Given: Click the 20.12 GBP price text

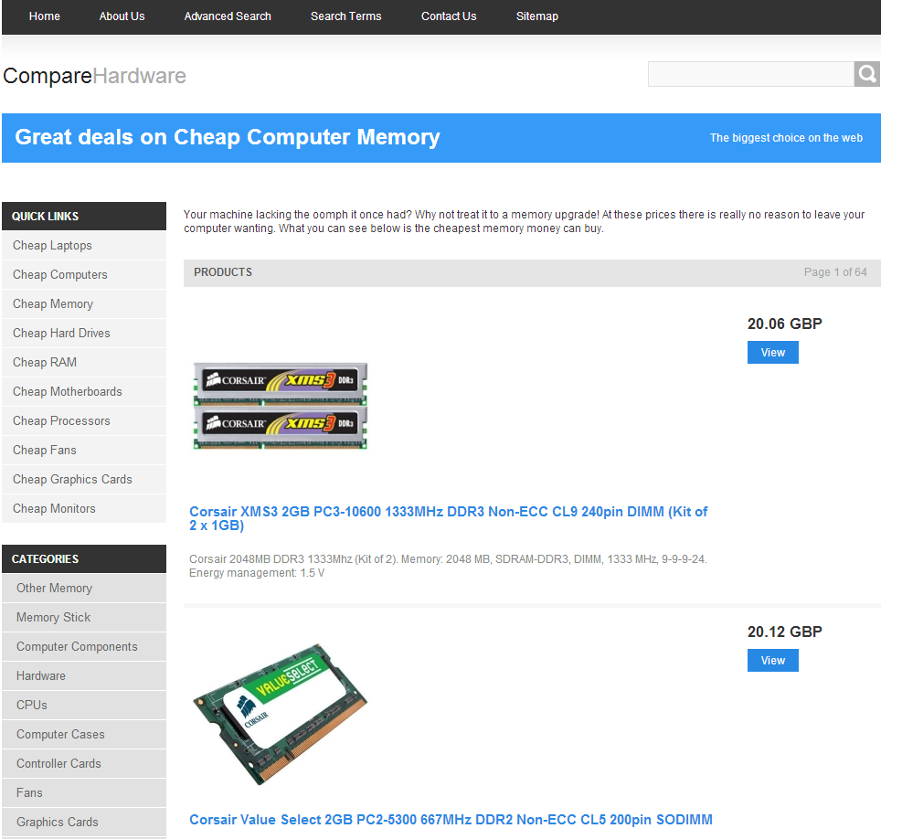Looking at the screenshot, I should tap(785, 632).
